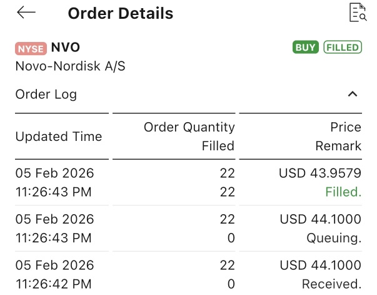Tap the back arrow icon
Screen dimensions: 377x295
point(26,12)
